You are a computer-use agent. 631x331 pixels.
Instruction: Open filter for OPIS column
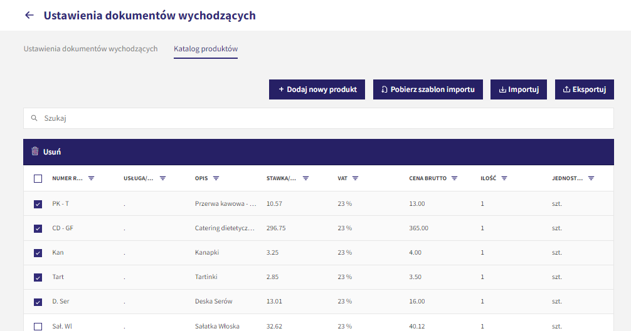click(x=216, y=178)
